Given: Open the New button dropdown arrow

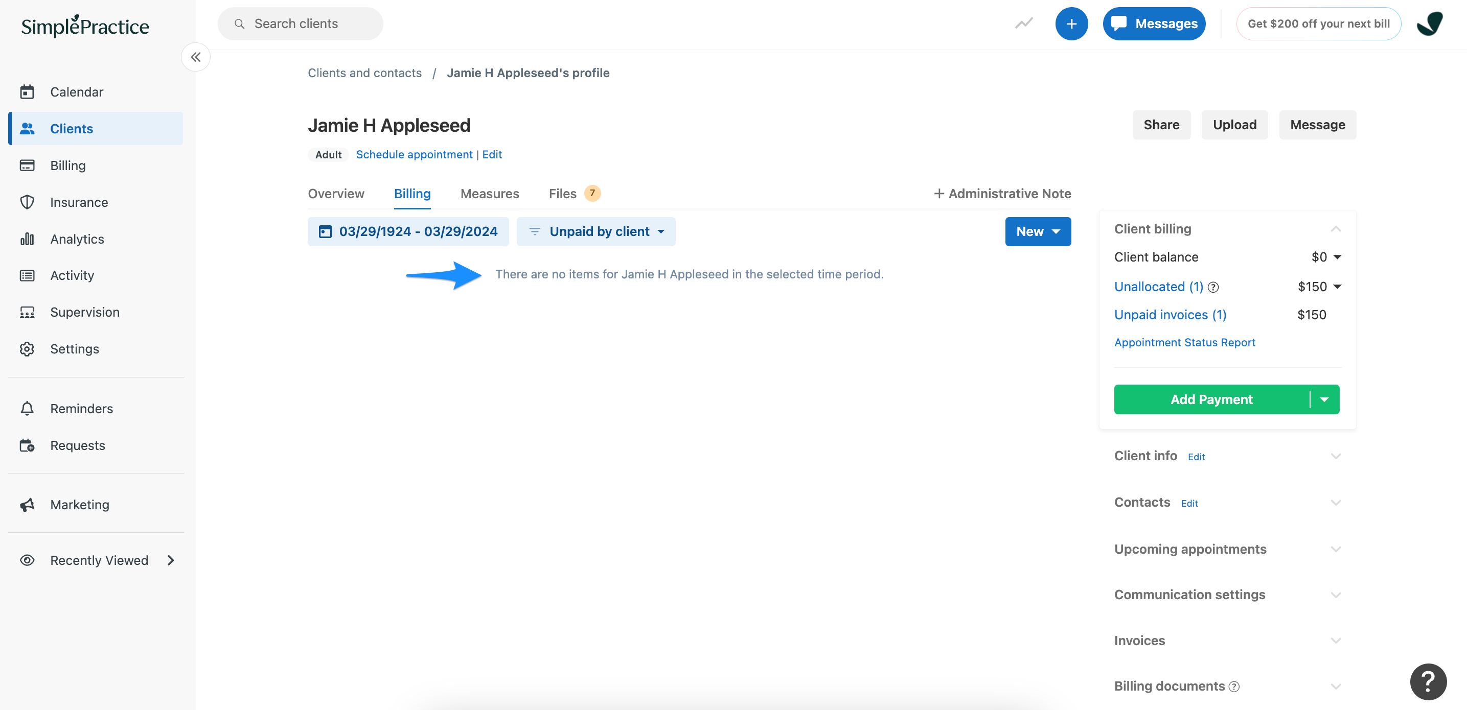Looking at the screenshot, I should [x=1057, y=231].
